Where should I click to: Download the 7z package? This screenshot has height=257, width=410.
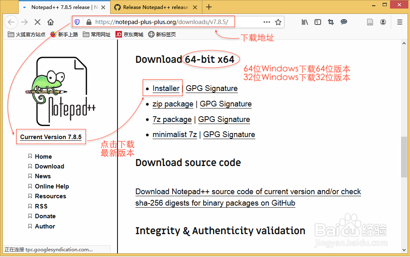pyautogui.click(x=172, y=120)
